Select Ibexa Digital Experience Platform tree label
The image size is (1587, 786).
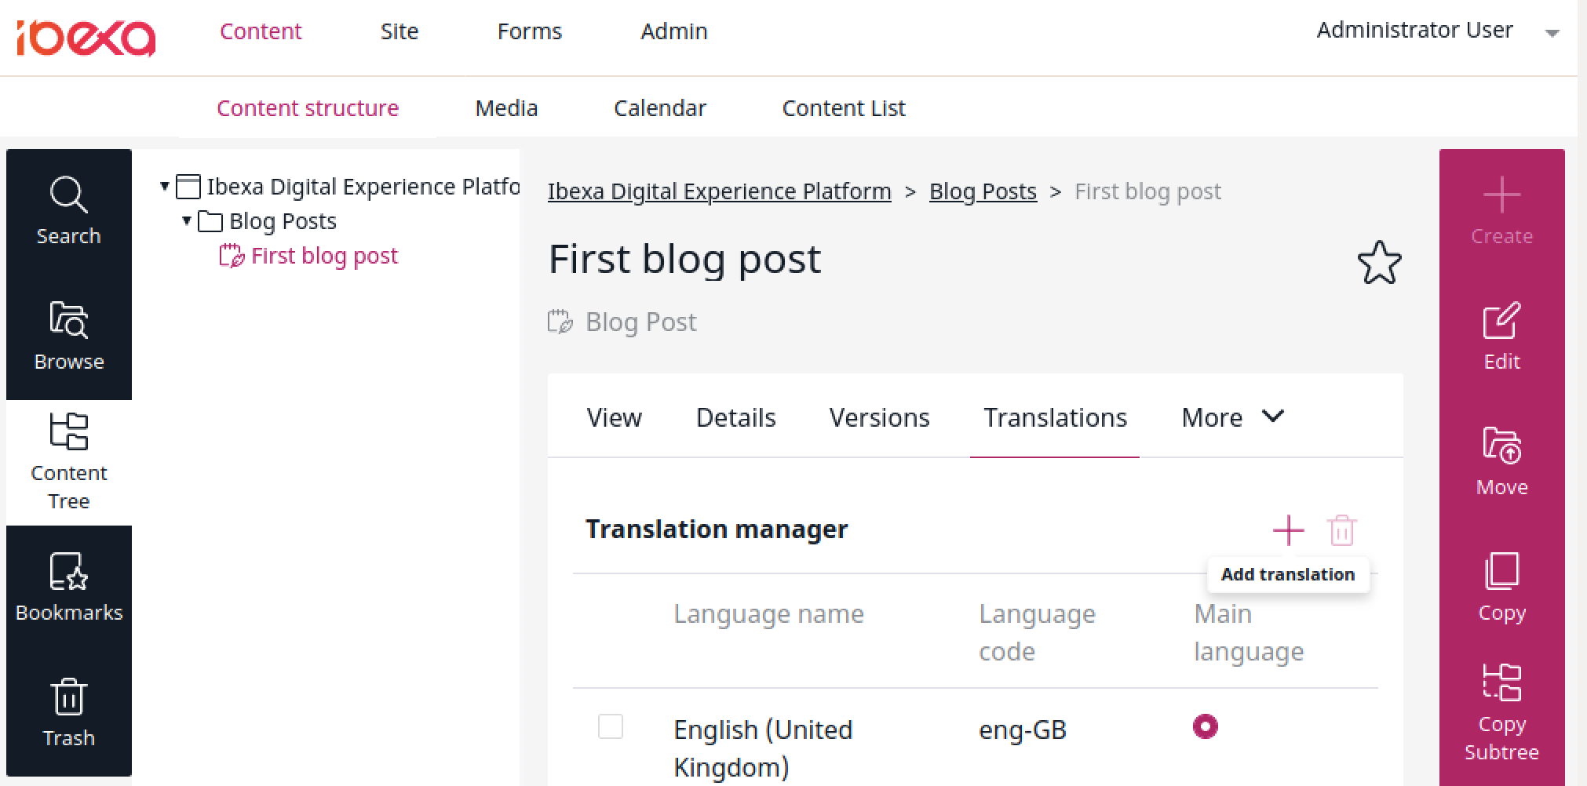point(363,187)
